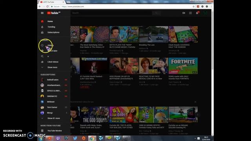Image resolution: width=251 pixels, height=141 pixels.
Task: Open the Subscriptions menu label
Action: click(x=53, y=33)
